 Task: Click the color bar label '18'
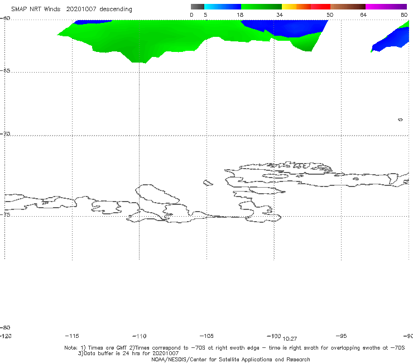[x=240, y=15]
